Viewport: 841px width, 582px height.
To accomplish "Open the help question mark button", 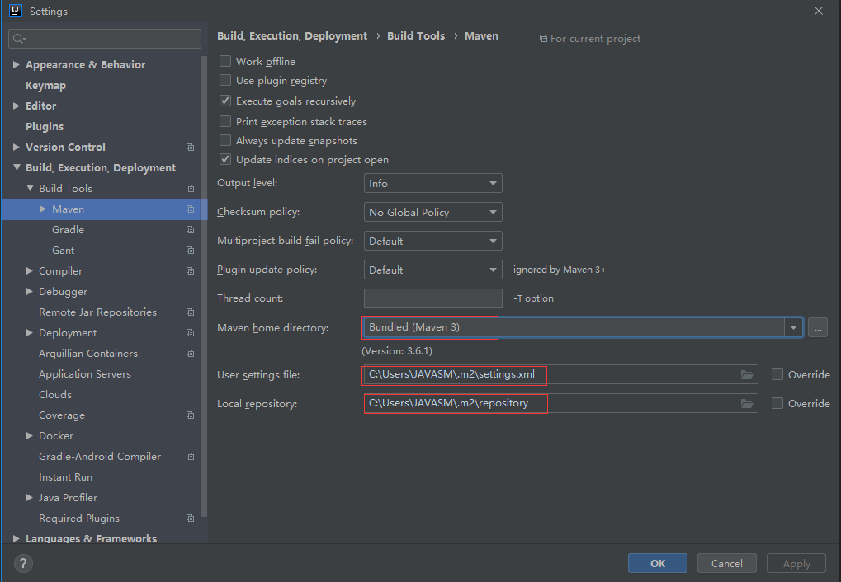I will click(22, 563).
